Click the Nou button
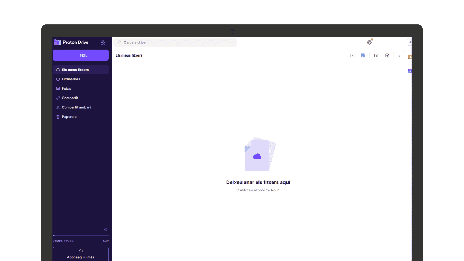 click(80, 55)
